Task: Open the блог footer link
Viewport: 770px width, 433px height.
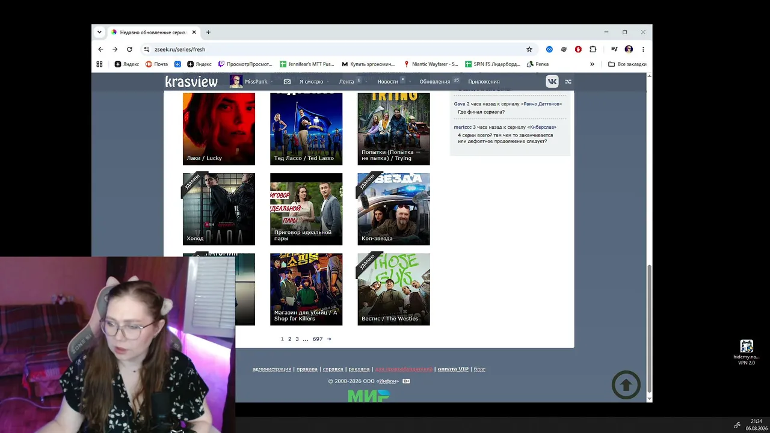Action: [x=479, y=369]
